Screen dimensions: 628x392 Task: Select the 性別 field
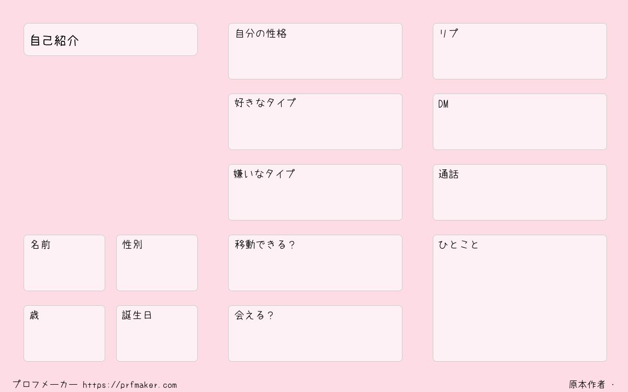(157, 263)
